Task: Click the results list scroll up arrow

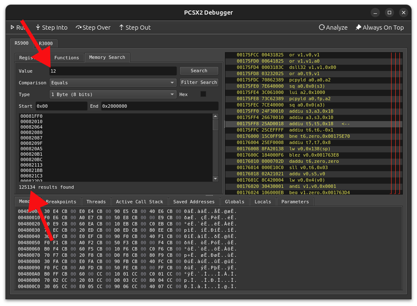Action: pos(215,116)
